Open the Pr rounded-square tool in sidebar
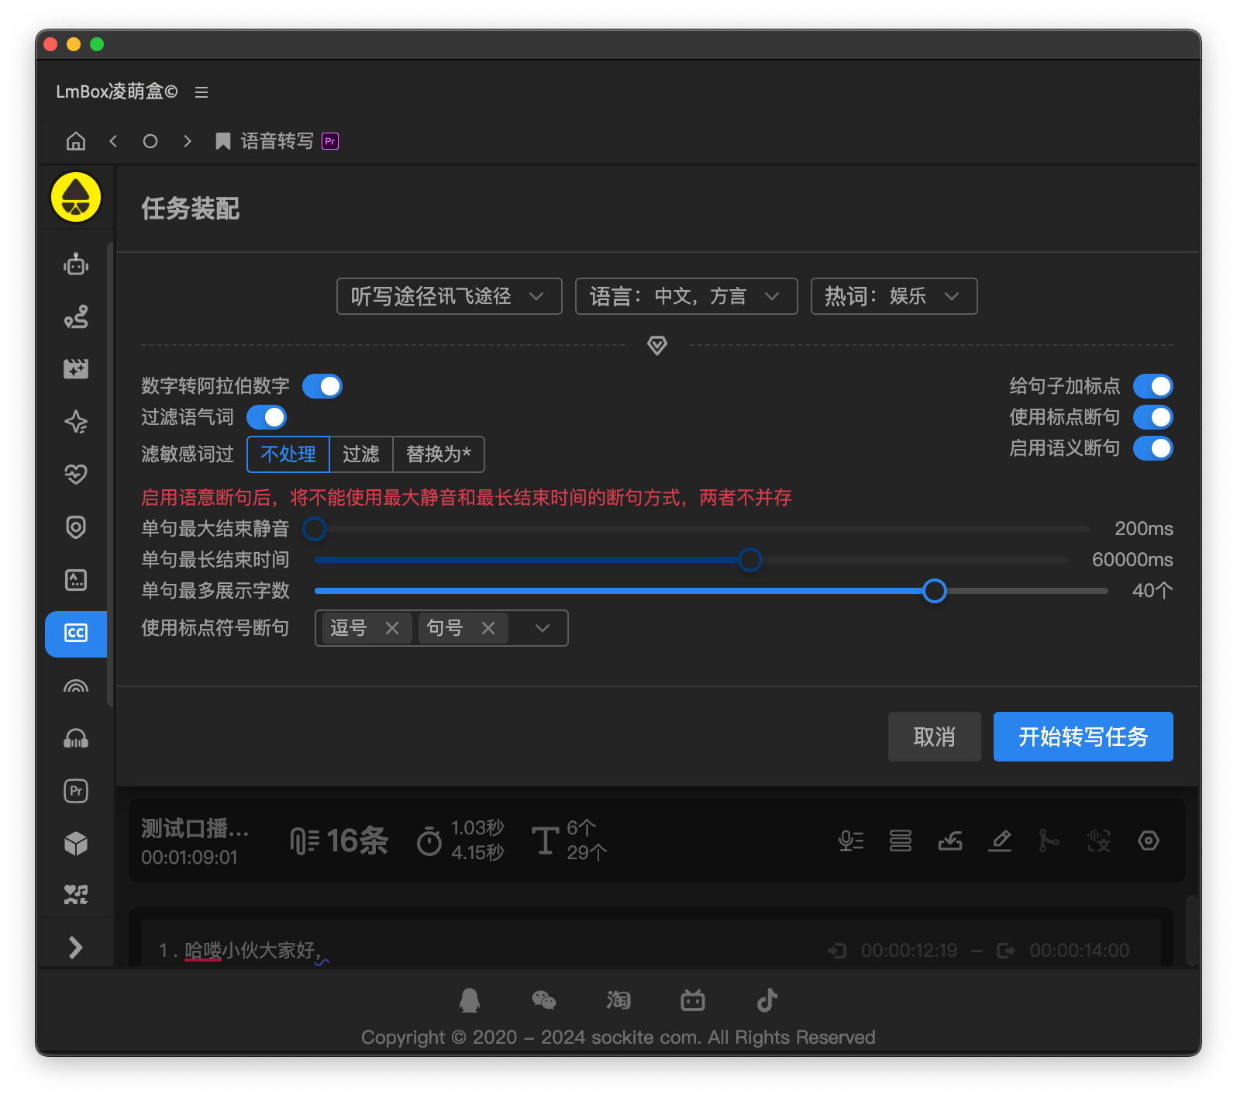1237x1098 pixels. coord(76,791)
